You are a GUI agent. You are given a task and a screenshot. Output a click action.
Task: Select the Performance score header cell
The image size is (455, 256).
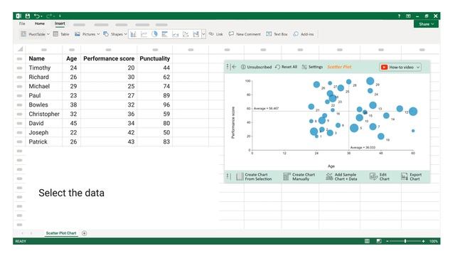coord(109,58)
